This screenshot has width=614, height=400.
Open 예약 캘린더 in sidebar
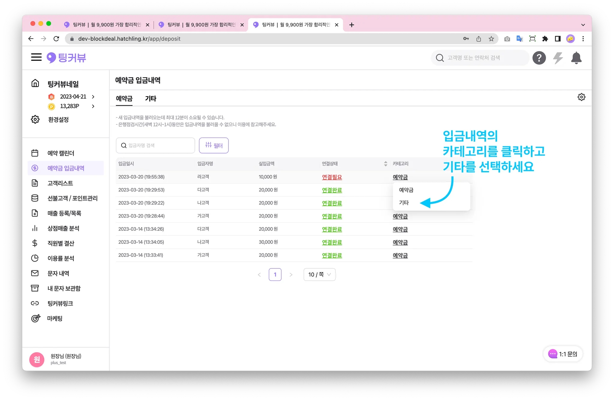point(61,153)
